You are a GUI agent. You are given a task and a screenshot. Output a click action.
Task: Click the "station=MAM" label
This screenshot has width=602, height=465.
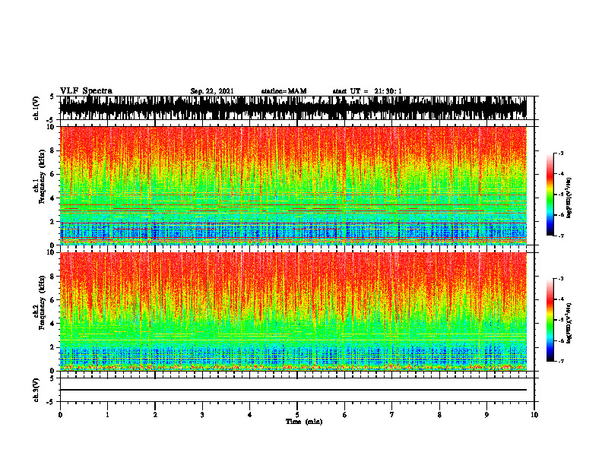click(x=284, y=91)
